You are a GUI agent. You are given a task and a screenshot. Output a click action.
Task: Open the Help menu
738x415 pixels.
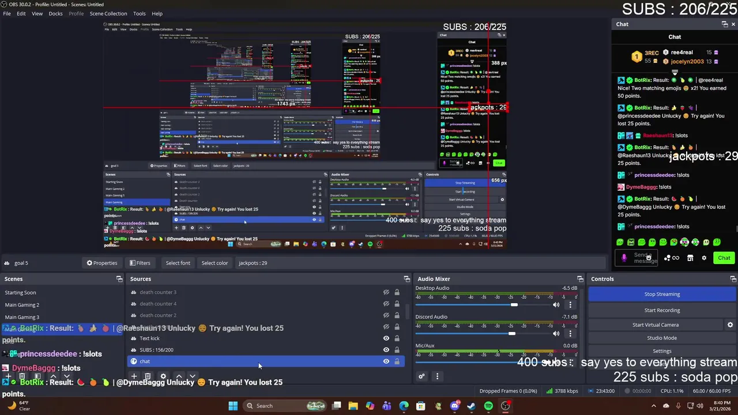click(157, 13)
